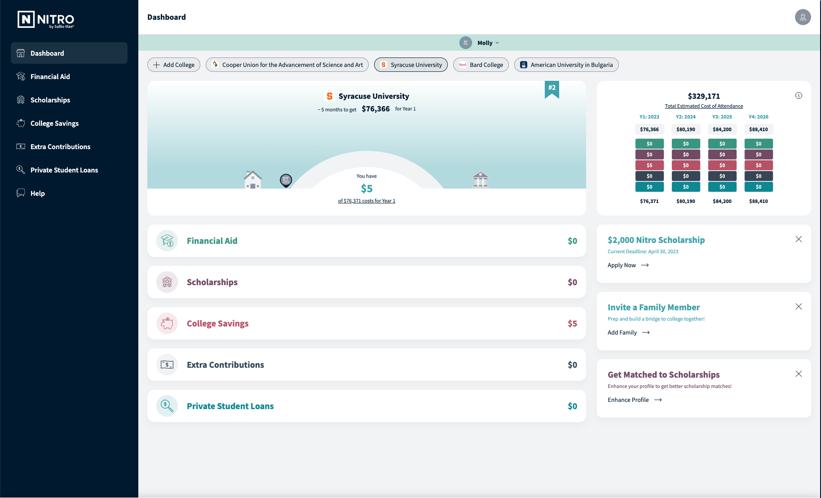Click the purple $0 swatch under Y2: 2024
Image resolution: width=821 pixels, height=498 pixels.
point(686,154)
